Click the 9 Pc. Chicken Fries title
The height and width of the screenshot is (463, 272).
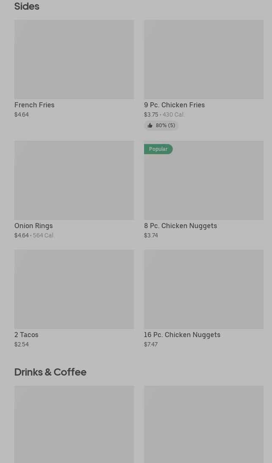(x=174, y=105)
